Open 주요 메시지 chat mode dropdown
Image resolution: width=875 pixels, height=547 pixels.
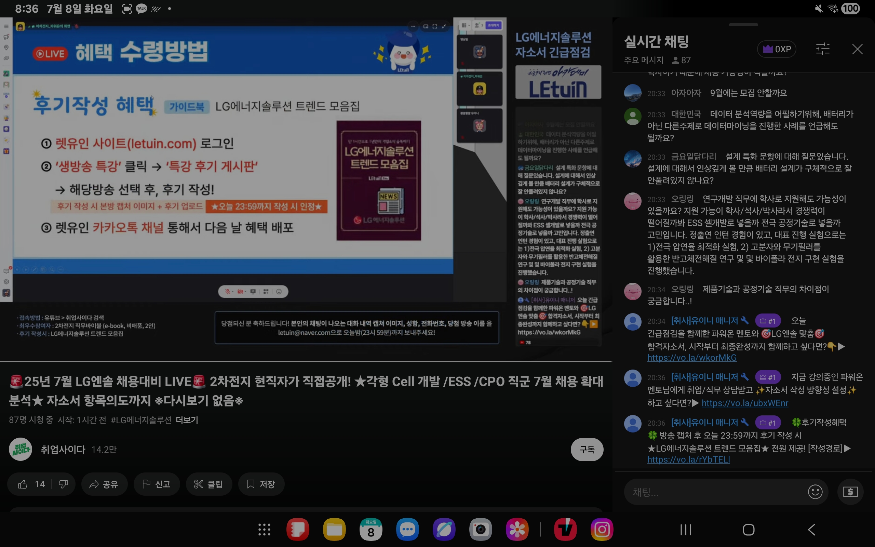tap(644, 60)
